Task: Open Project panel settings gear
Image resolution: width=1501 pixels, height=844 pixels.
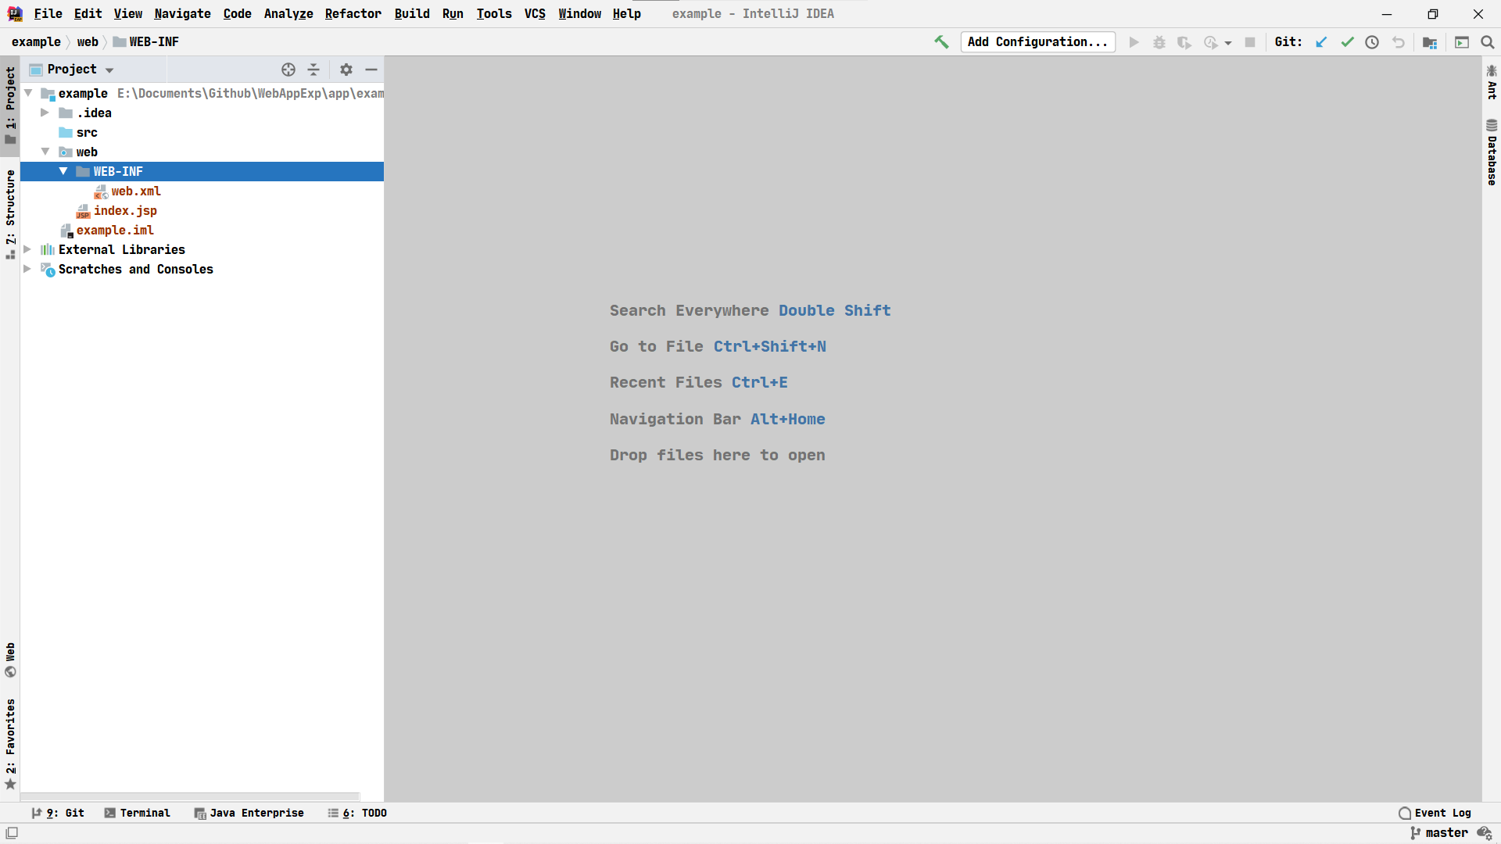Action: pyautogui.click(x=346, y=70)
